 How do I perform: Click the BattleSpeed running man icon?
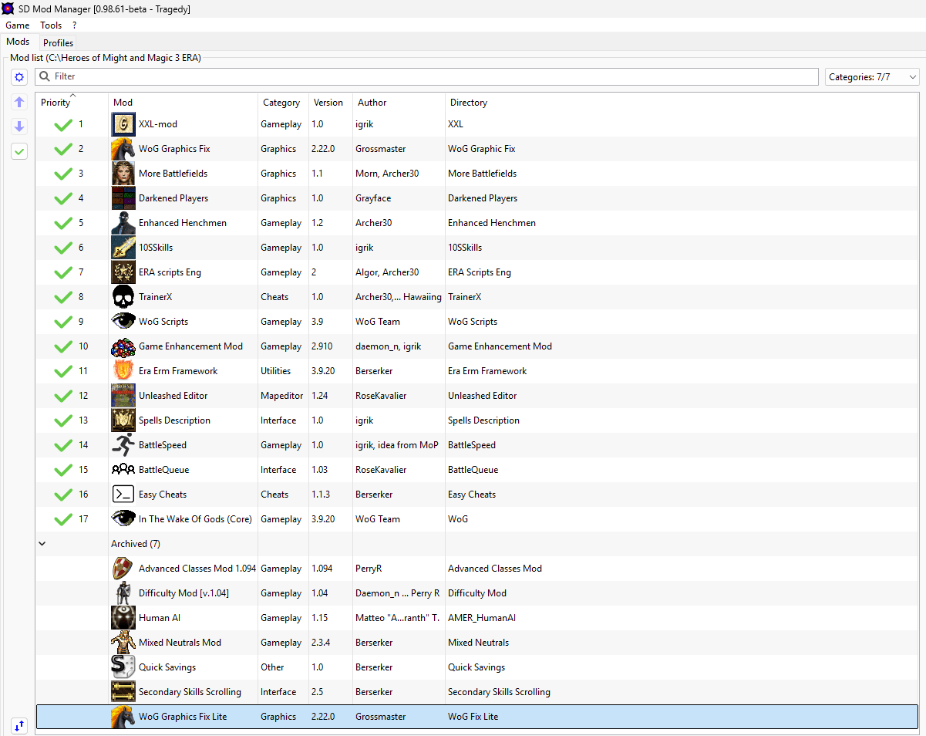point(123,445)
